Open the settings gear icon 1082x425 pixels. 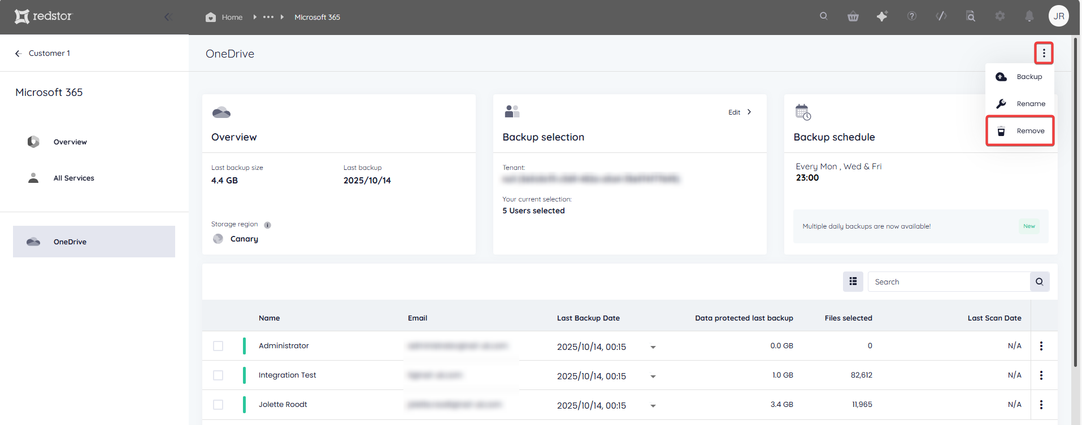click(1000, 16)
